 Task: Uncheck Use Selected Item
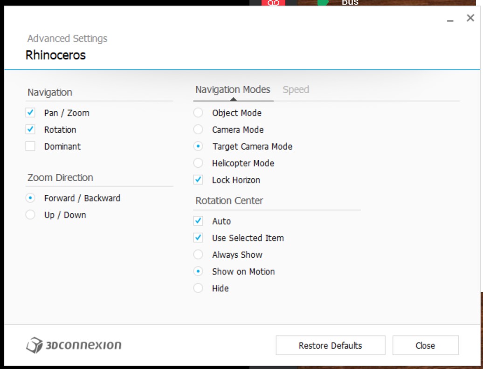tap(198, 238)
